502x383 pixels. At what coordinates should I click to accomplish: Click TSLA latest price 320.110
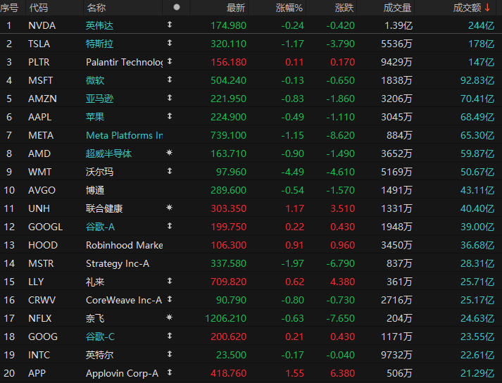(228, 44)
